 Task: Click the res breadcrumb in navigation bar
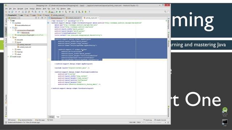(40, 15)
